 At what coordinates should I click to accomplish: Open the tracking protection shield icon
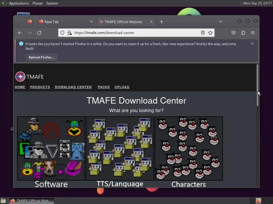click(x=62, y=33)
